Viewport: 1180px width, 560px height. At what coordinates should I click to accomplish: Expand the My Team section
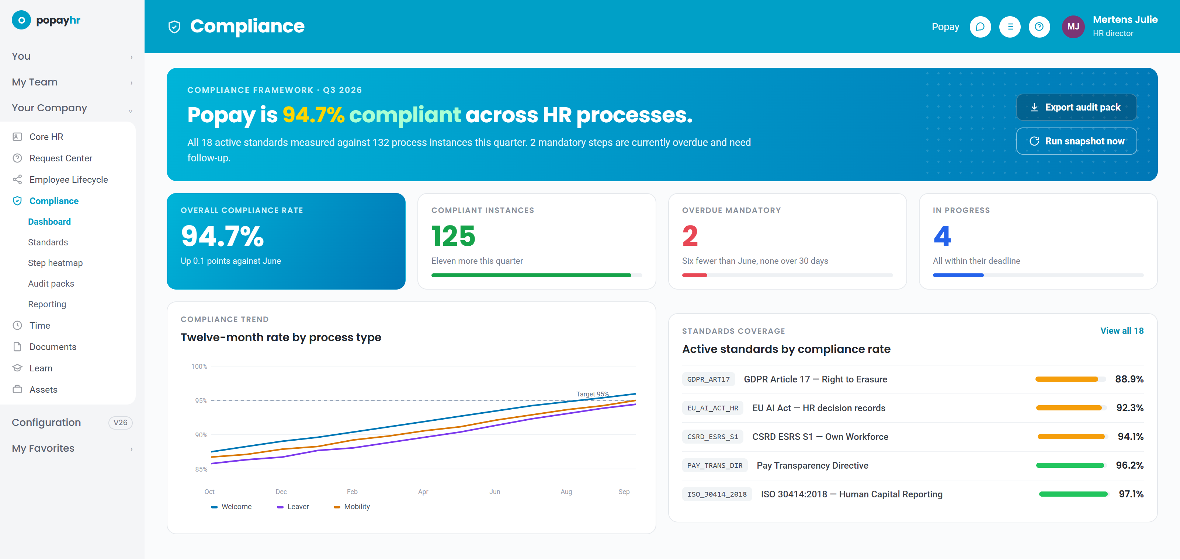[x=72, y=83]
